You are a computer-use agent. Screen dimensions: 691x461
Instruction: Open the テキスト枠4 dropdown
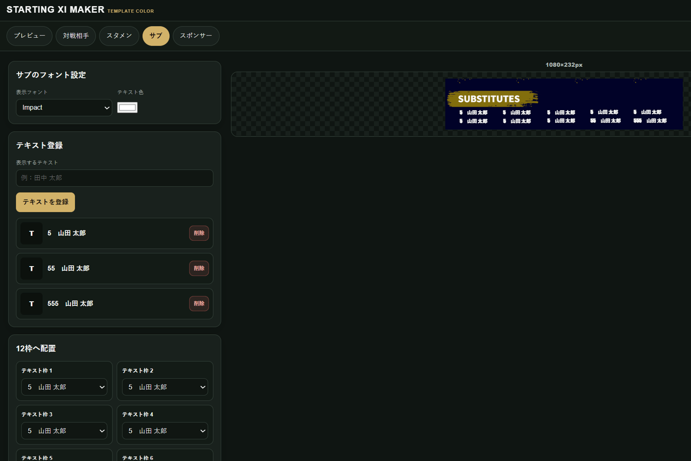[165, 431]
